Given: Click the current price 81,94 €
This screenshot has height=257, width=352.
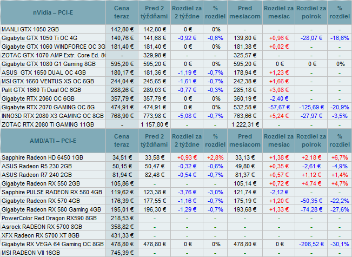Looking at the screenshot, I should click(122, 175).
